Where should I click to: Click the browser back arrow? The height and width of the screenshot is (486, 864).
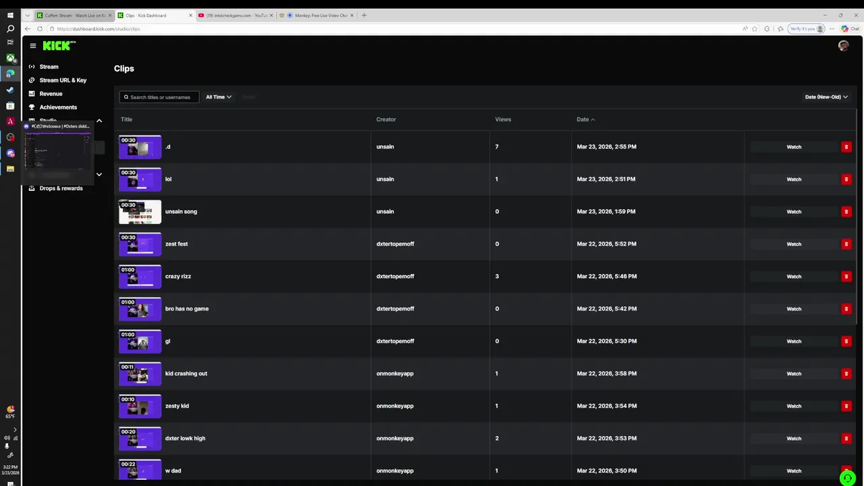[x=27, y=29]
